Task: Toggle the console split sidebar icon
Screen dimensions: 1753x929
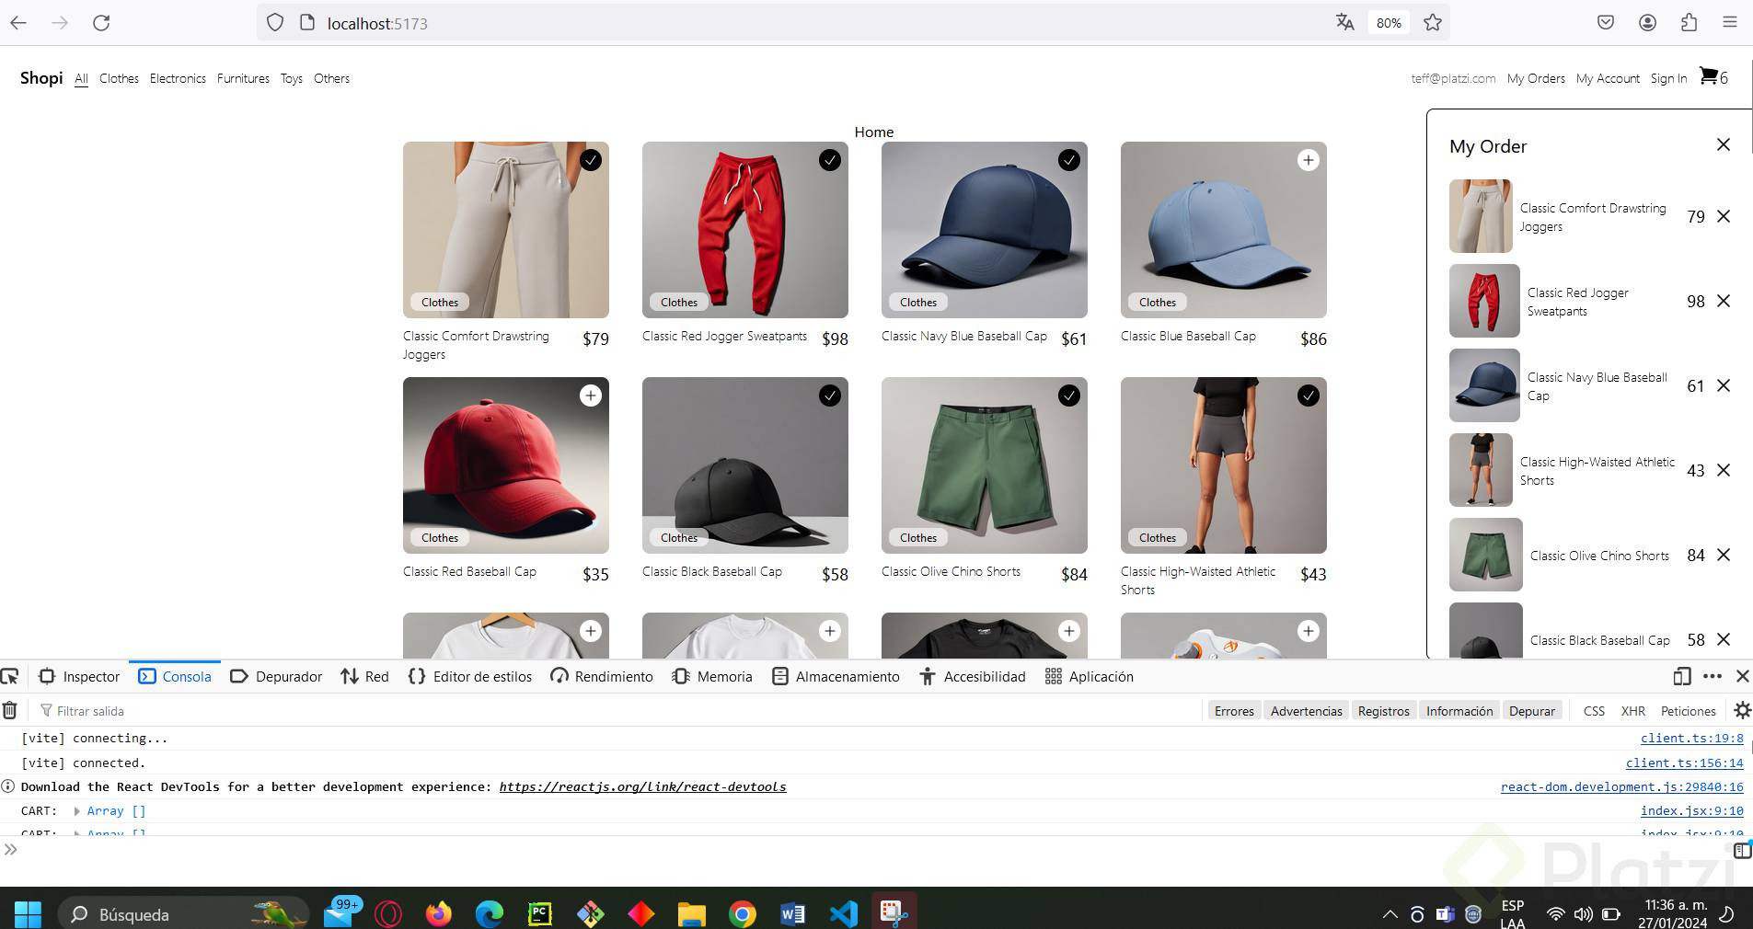Action: point(1742,851)
